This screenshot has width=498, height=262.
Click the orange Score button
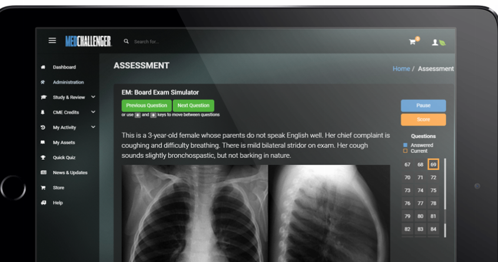(423, 119)
